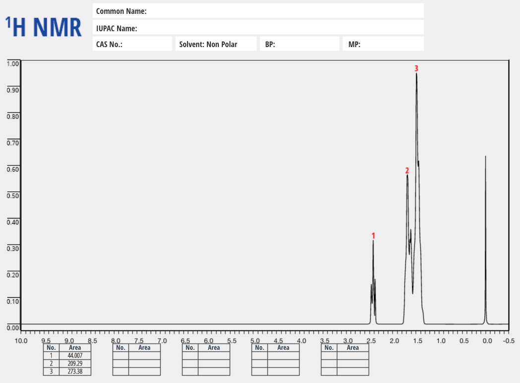Click the x-axis label 10.0
520x383 pixels.
[x=21, y=340]
